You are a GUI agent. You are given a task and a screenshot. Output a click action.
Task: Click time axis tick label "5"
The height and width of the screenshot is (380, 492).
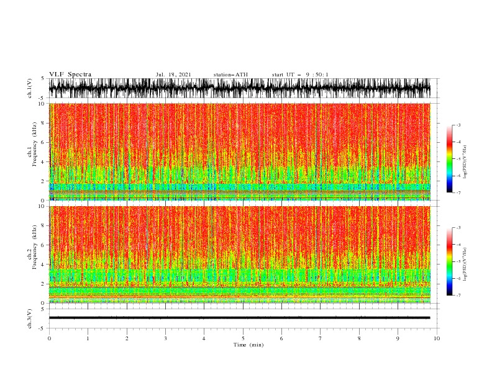(x=243, y=338)
